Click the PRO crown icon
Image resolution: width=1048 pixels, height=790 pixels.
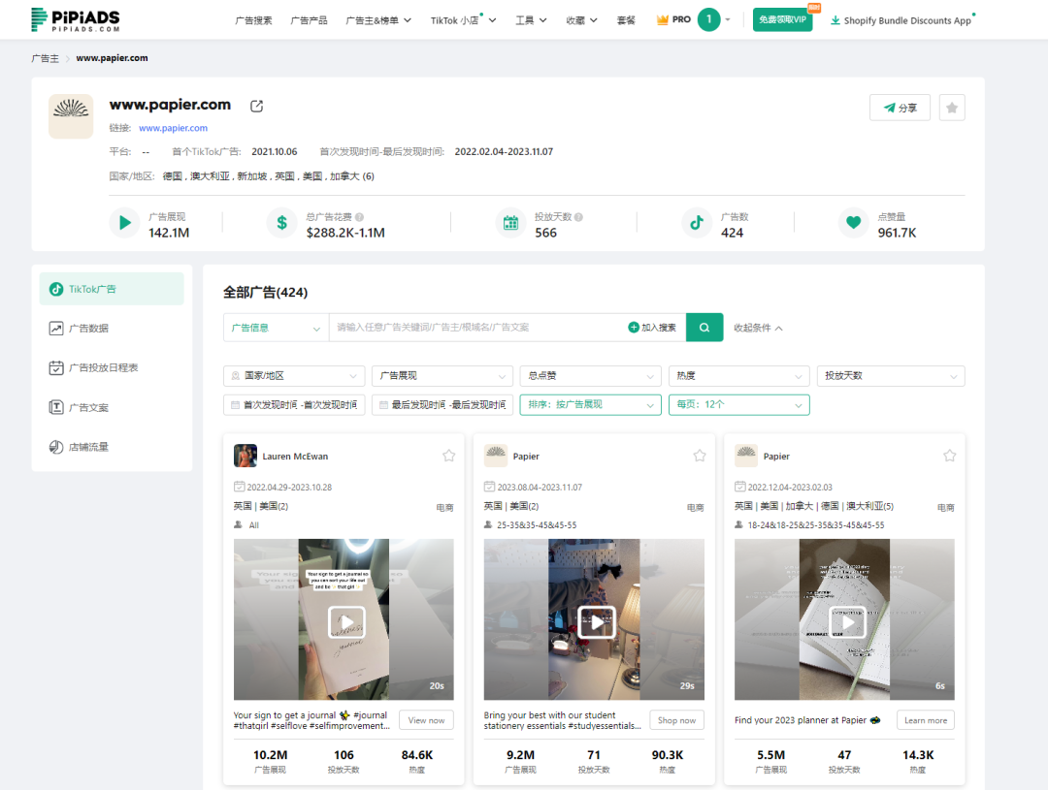[663, 20]
